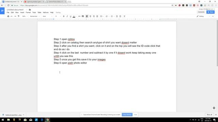The width and height of the screenshot is (218, 122).
Task: Hide the menus with the collapse chevron
Action: 213,16
